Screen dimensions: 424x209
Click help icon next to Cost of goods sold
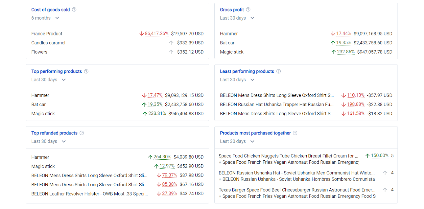pyautogui.click(x=74, y=10)
